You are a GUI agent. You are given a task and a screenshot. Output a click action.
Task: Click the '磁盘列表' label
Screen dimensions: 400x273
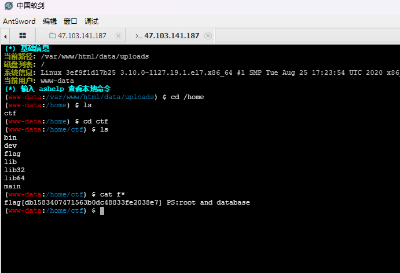coord(18,64)
